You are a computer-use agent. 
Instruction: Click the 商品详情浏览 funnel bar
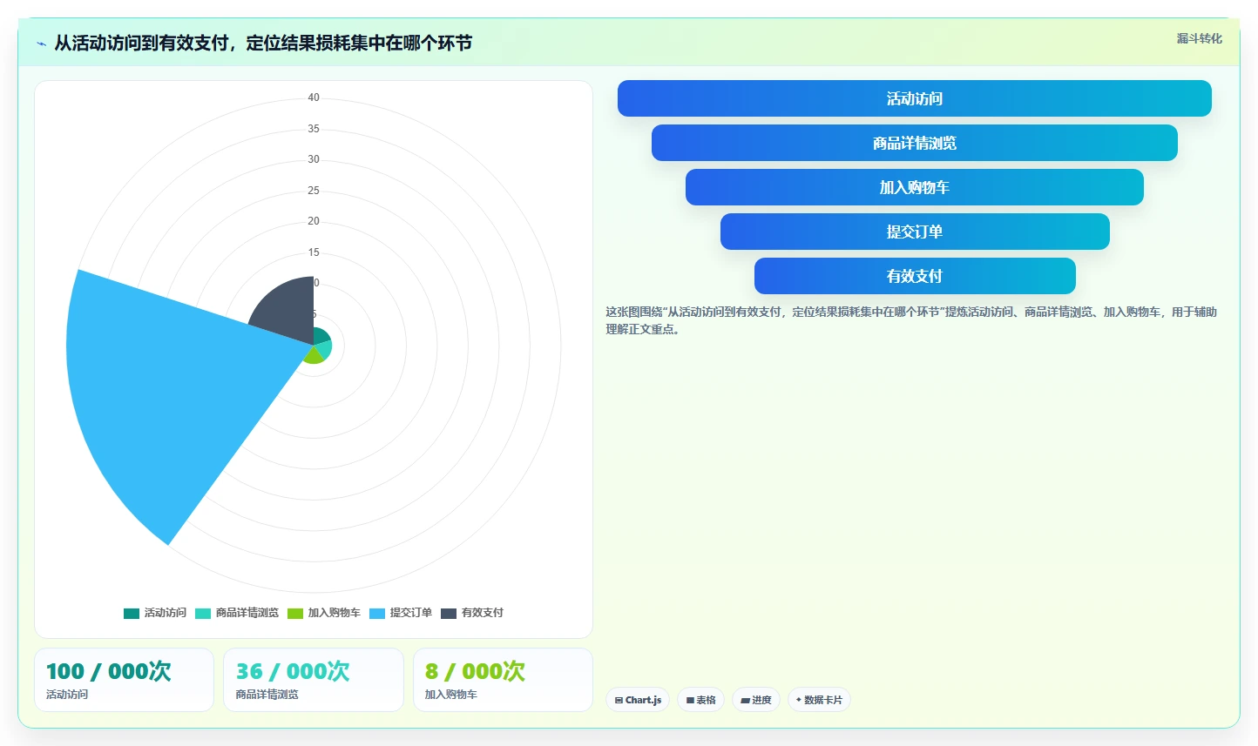[914, 143]
